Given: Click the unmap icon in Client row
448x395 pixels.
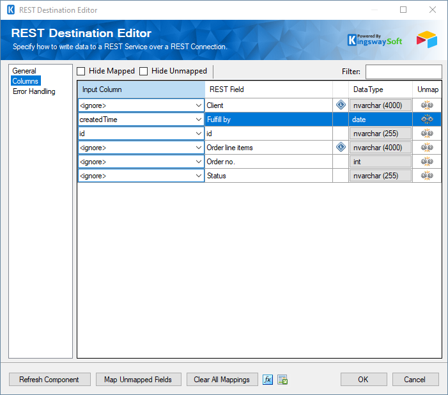Looking at the screenshot, I should [427, 105].
